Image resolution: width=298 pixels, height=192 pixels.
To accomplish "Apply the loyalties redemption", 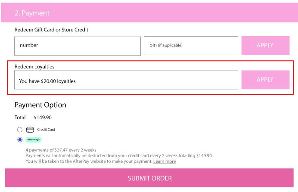I will coord(266,80).
